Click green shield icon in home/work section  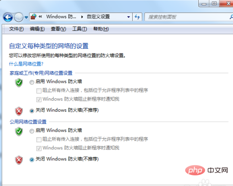(19, 83)
